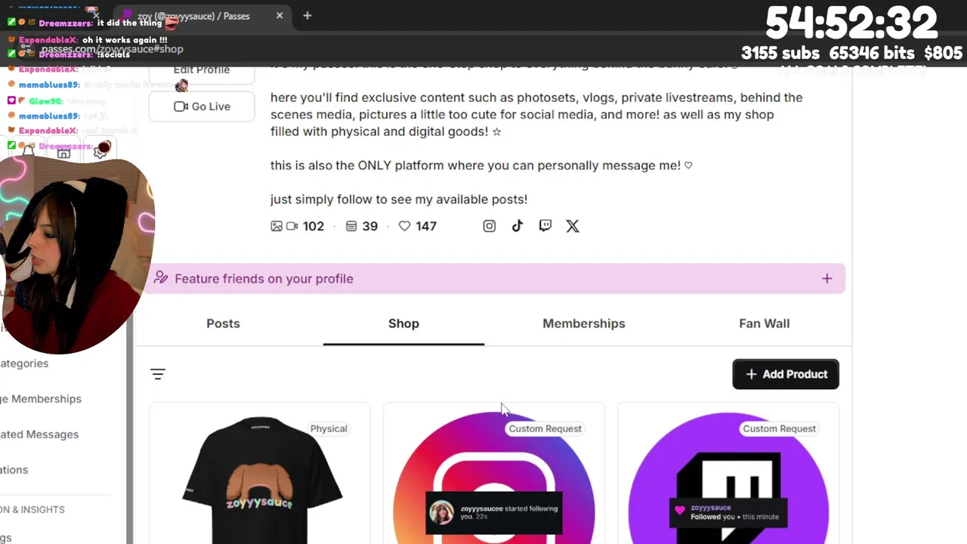Switch to the Memberships tab

[584, 323]
